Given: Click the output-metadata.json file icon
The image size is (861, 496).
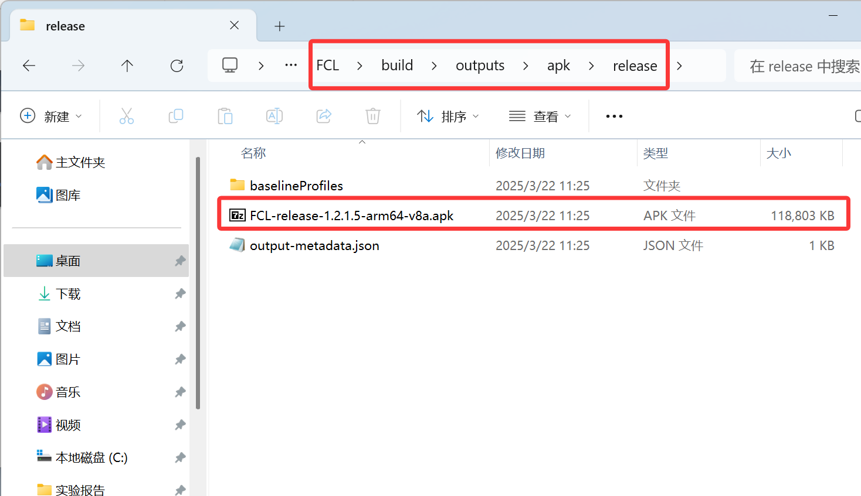Looking at the screenshot, I should coord(237,245).
